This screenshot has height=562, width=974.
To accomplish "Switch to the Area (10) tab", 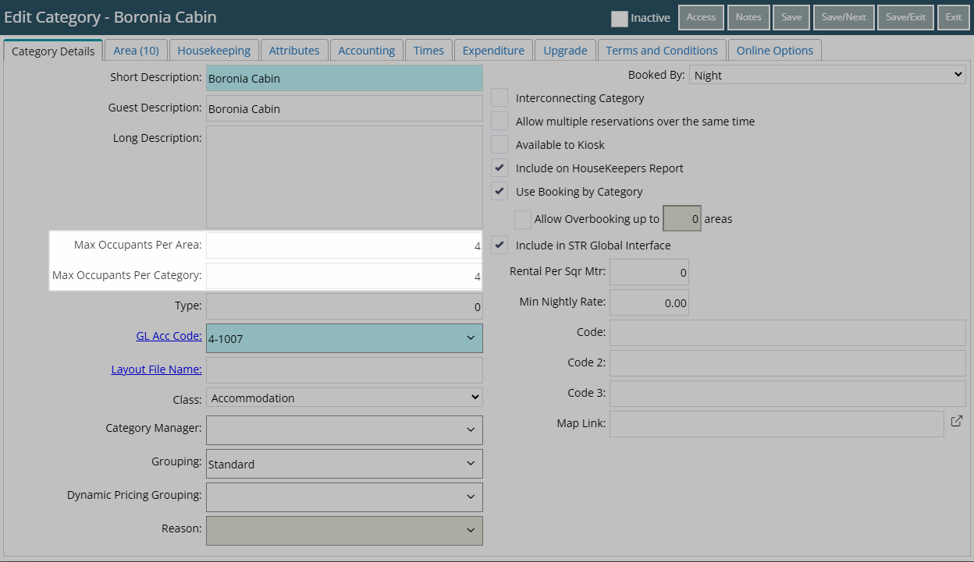I will click(136, 50).
